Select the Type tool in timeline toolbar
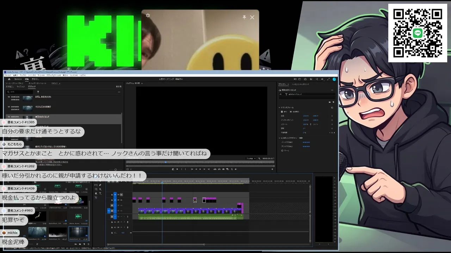The height and width of the screenshot is (253, 451). click(x=100, y=193)
